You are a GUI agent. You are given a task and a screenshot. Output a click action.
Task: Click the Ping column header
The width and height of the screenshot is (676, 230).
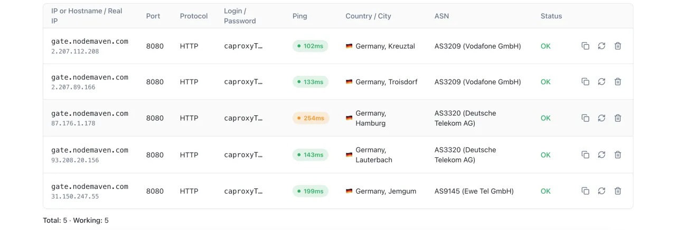(299, 16)
